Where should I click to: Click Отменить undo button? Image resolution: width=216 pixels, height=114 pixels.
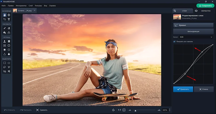9,110
